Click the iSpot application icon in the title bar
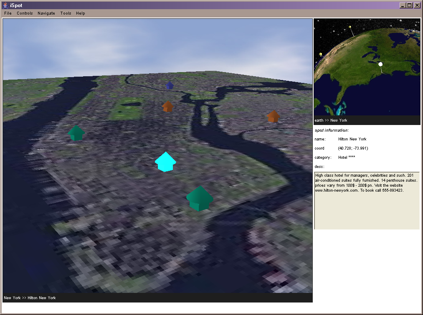 coord(5,5)
